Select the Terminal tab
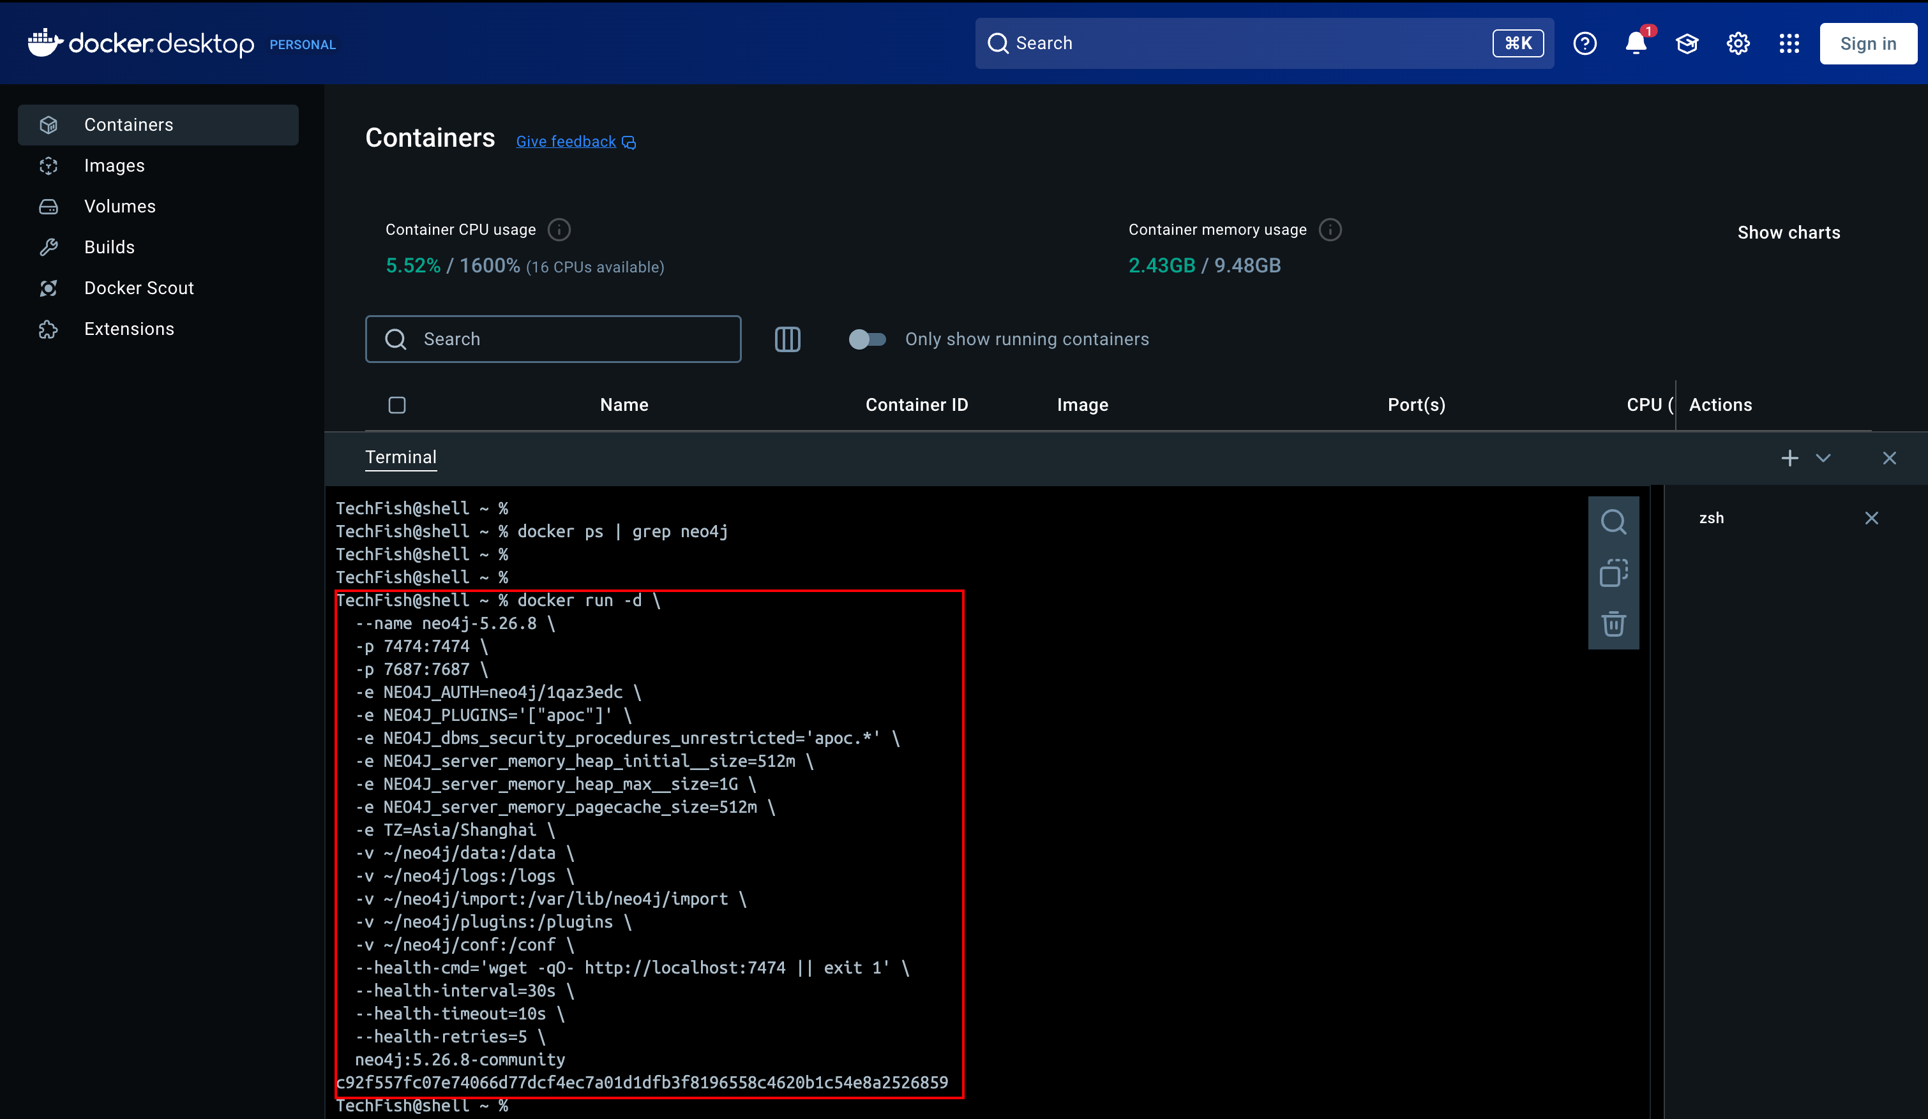Viewport: 1928px width, 1119px height. 401,457
